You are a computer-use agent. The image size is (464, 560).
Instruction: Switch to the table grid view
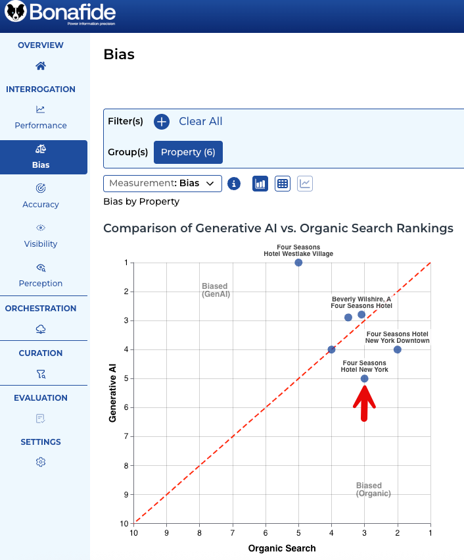pyautogui.click(x=283, y=184)
